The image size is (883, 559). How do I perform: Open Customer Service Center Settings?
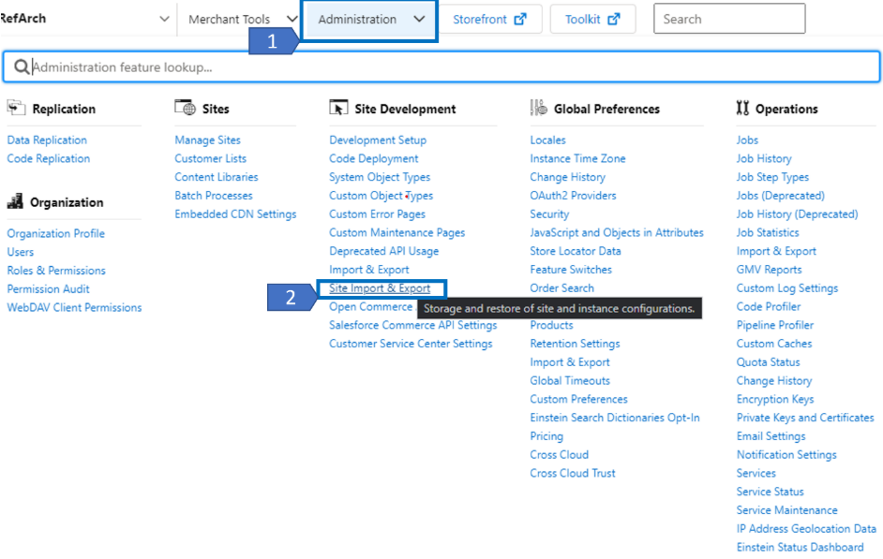(412, 345)
